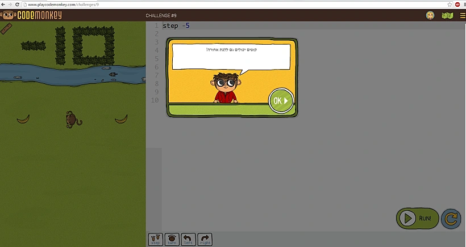
Task: Bookmark page with the star icon
Action: [x=450, y=5]
